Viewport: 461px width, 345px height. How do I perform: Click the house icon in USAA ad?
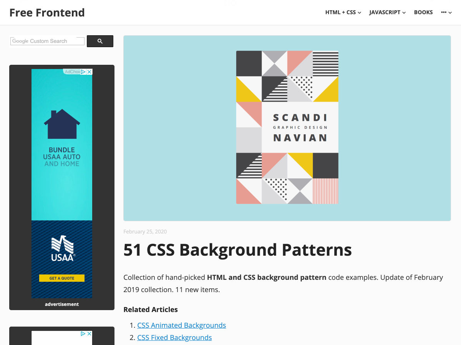62,124
